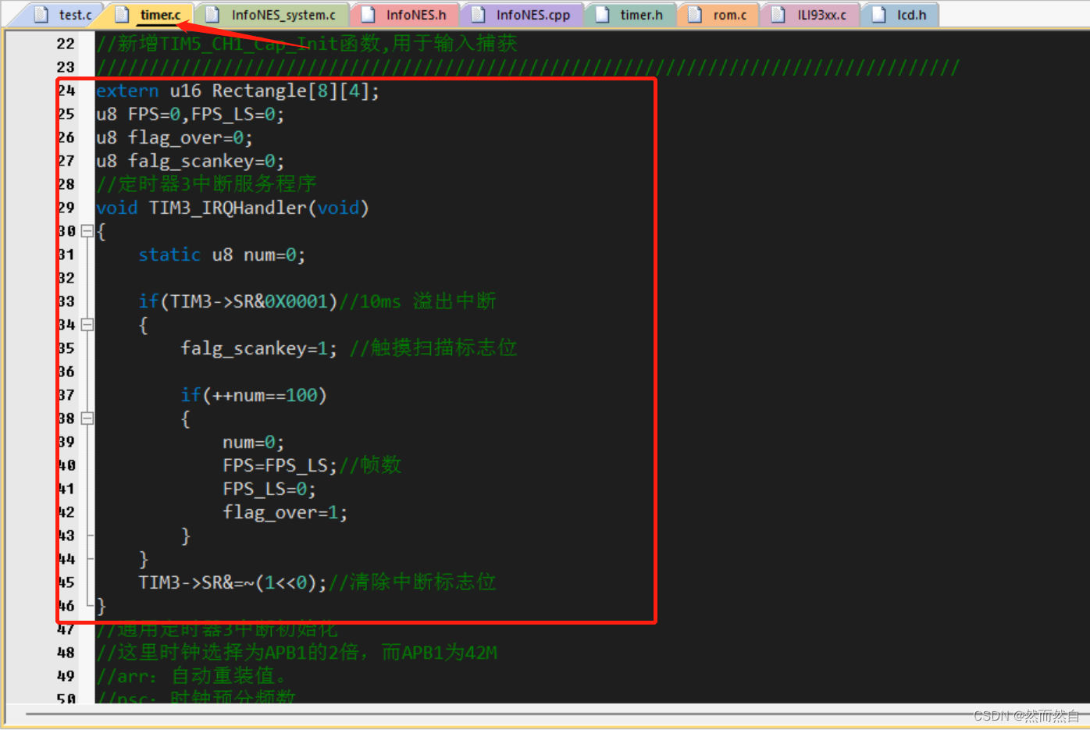Click the file icon on InfoNES.cpp tab
Image resolution: width=1090 pixels, height=730 pixels.
click(478, 15)
